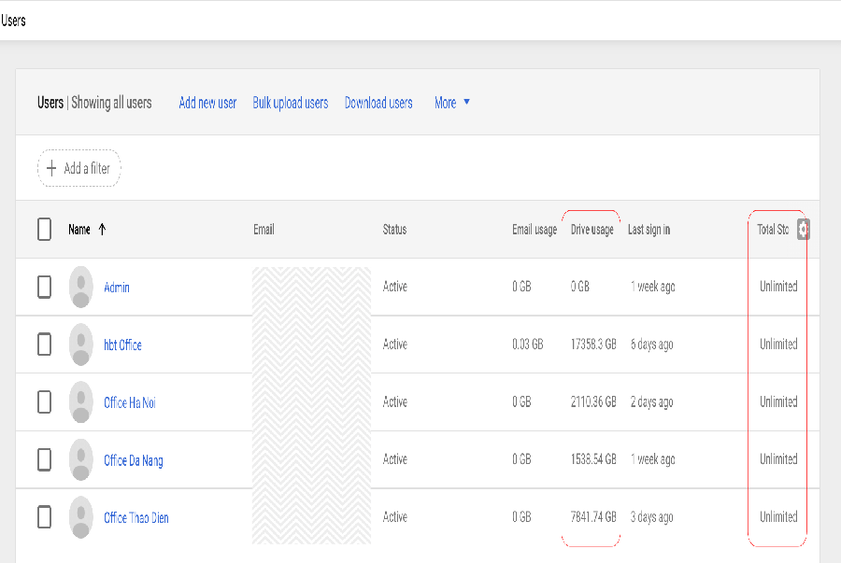The image size is (841, 563).
Task: Click the column settings gear icon
Action: (x=803, y=230)
